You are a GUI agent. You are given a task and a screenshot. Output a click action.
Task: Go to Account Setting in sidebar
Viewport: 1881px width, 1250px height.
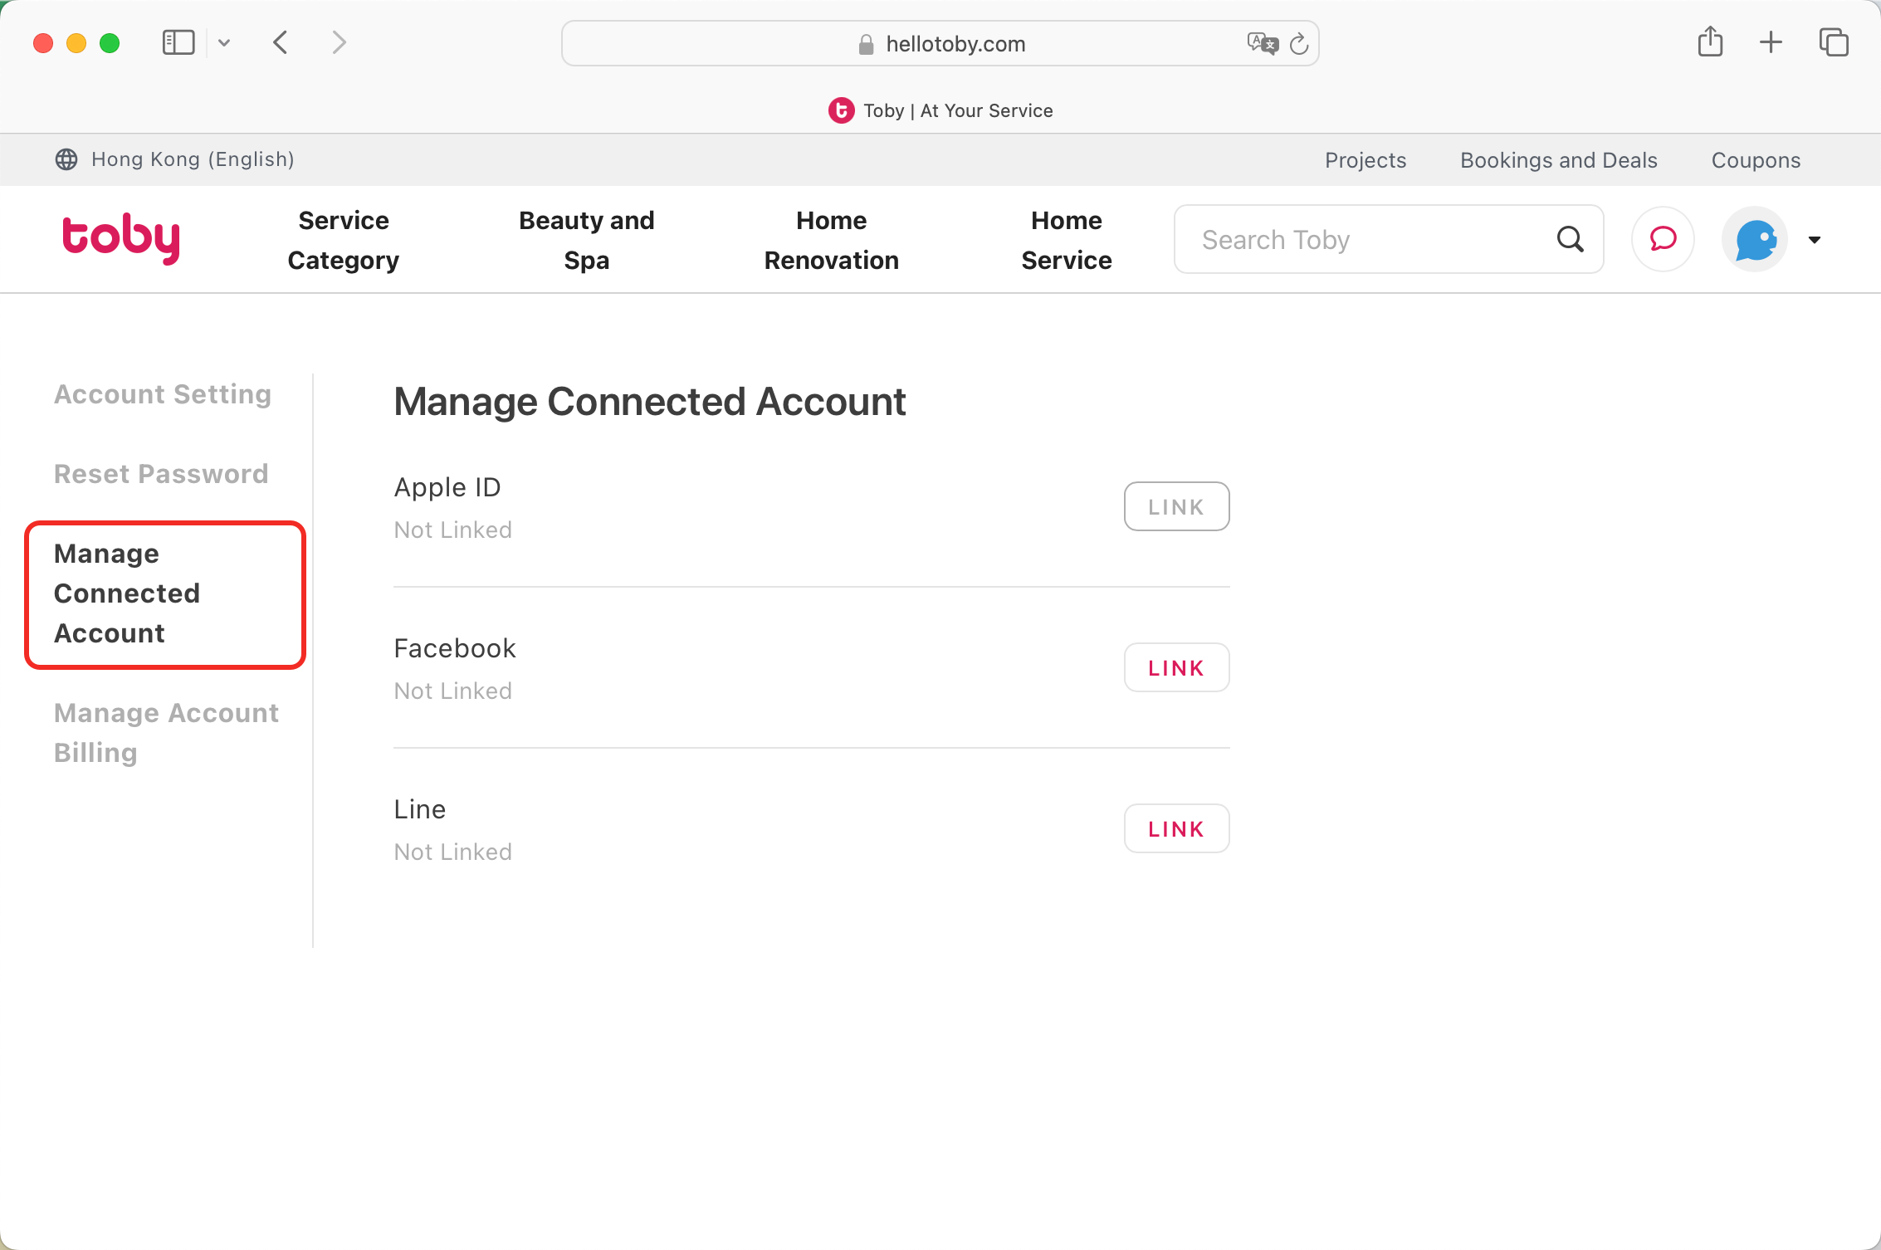(x=163, y=394)
